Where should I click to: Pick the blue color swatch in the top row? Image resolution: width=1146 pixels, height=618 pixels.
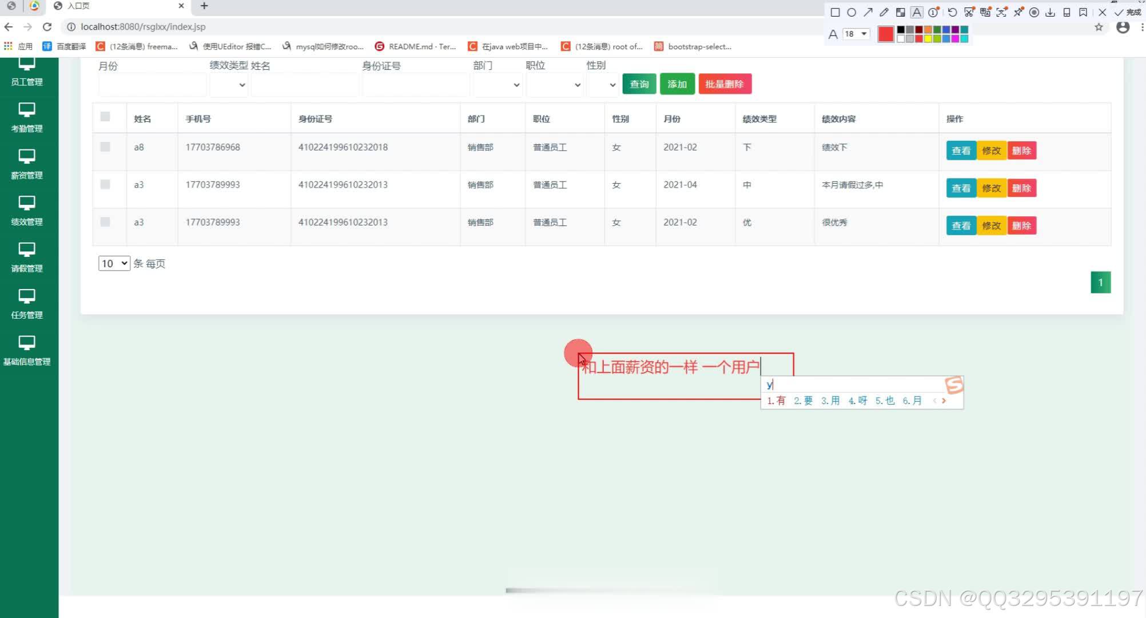point(946,30)
